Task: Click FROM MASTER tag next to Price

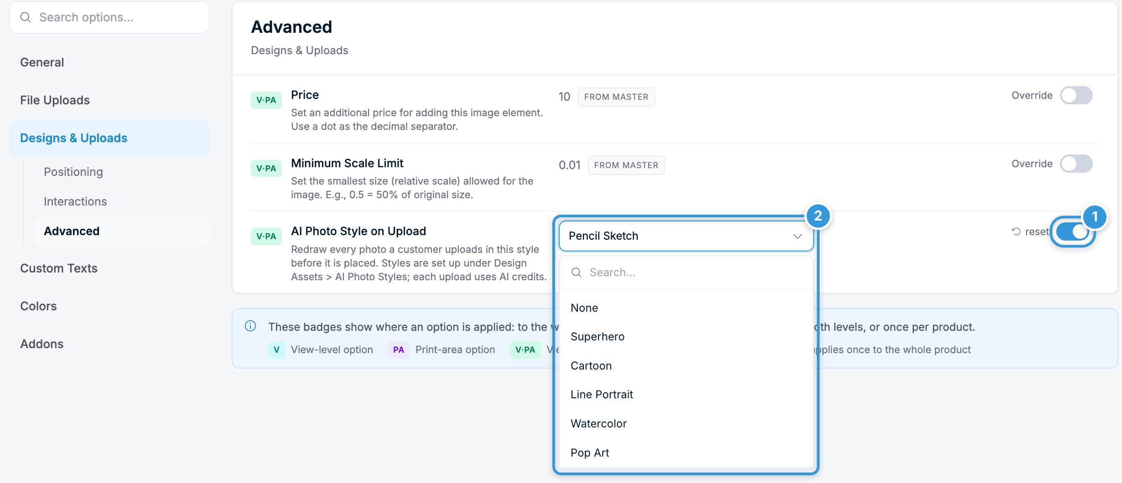Action: click(616, 97)
